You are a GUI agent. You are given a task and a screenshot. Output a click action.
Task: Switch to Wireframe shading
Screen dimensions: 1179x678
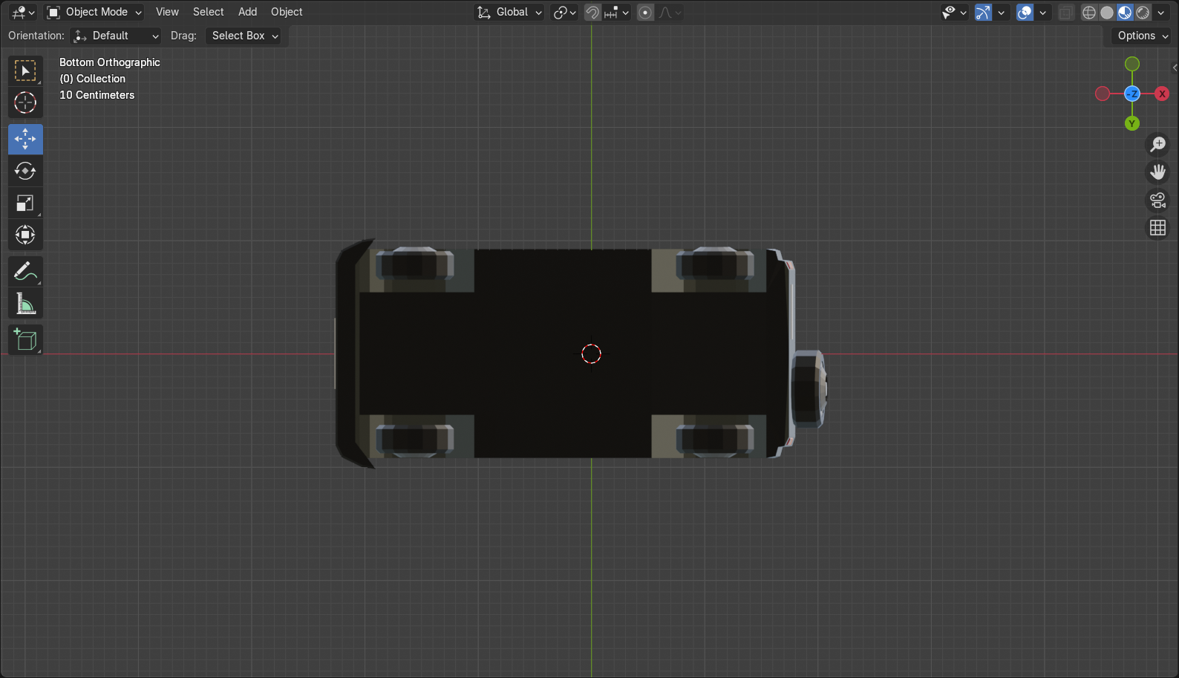click(1089, 12)
